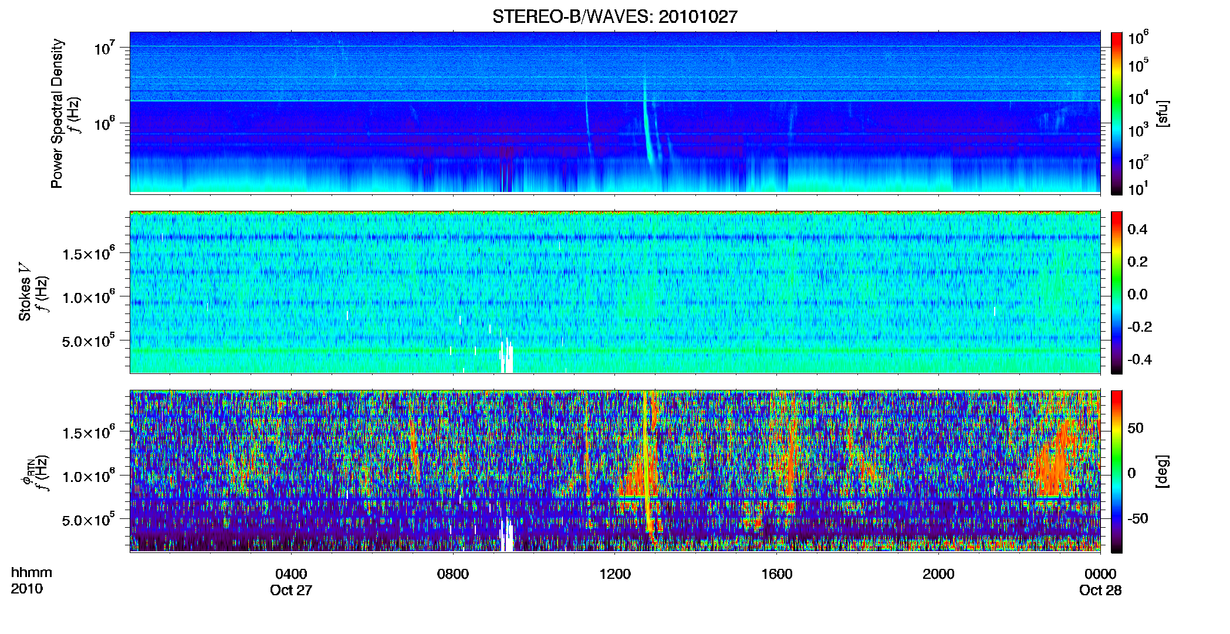Click the 0400 time axis label

pos(291,574)
